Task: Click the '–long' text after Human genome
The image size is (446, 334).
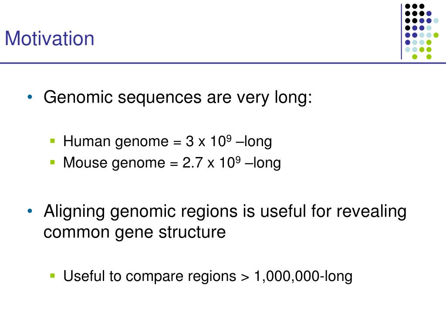Action: point(254,141)
